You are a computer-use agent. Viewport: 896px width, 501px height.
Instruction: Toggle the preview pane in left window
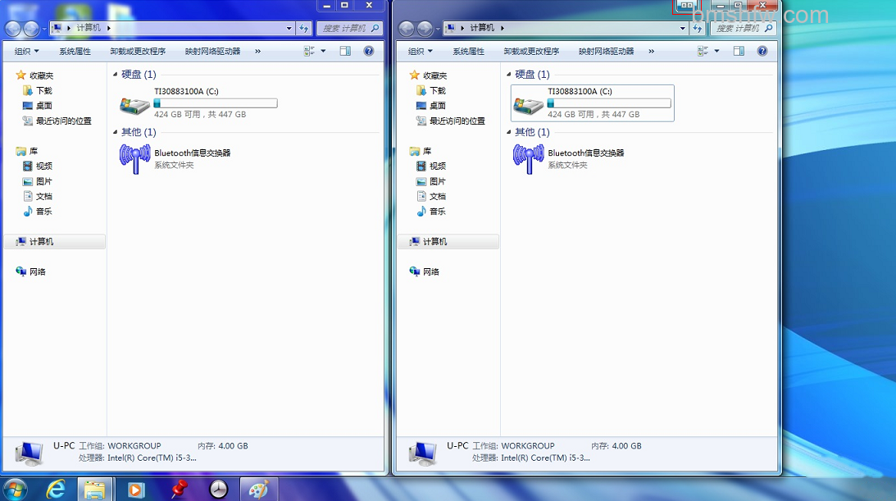tap(345, 51)
